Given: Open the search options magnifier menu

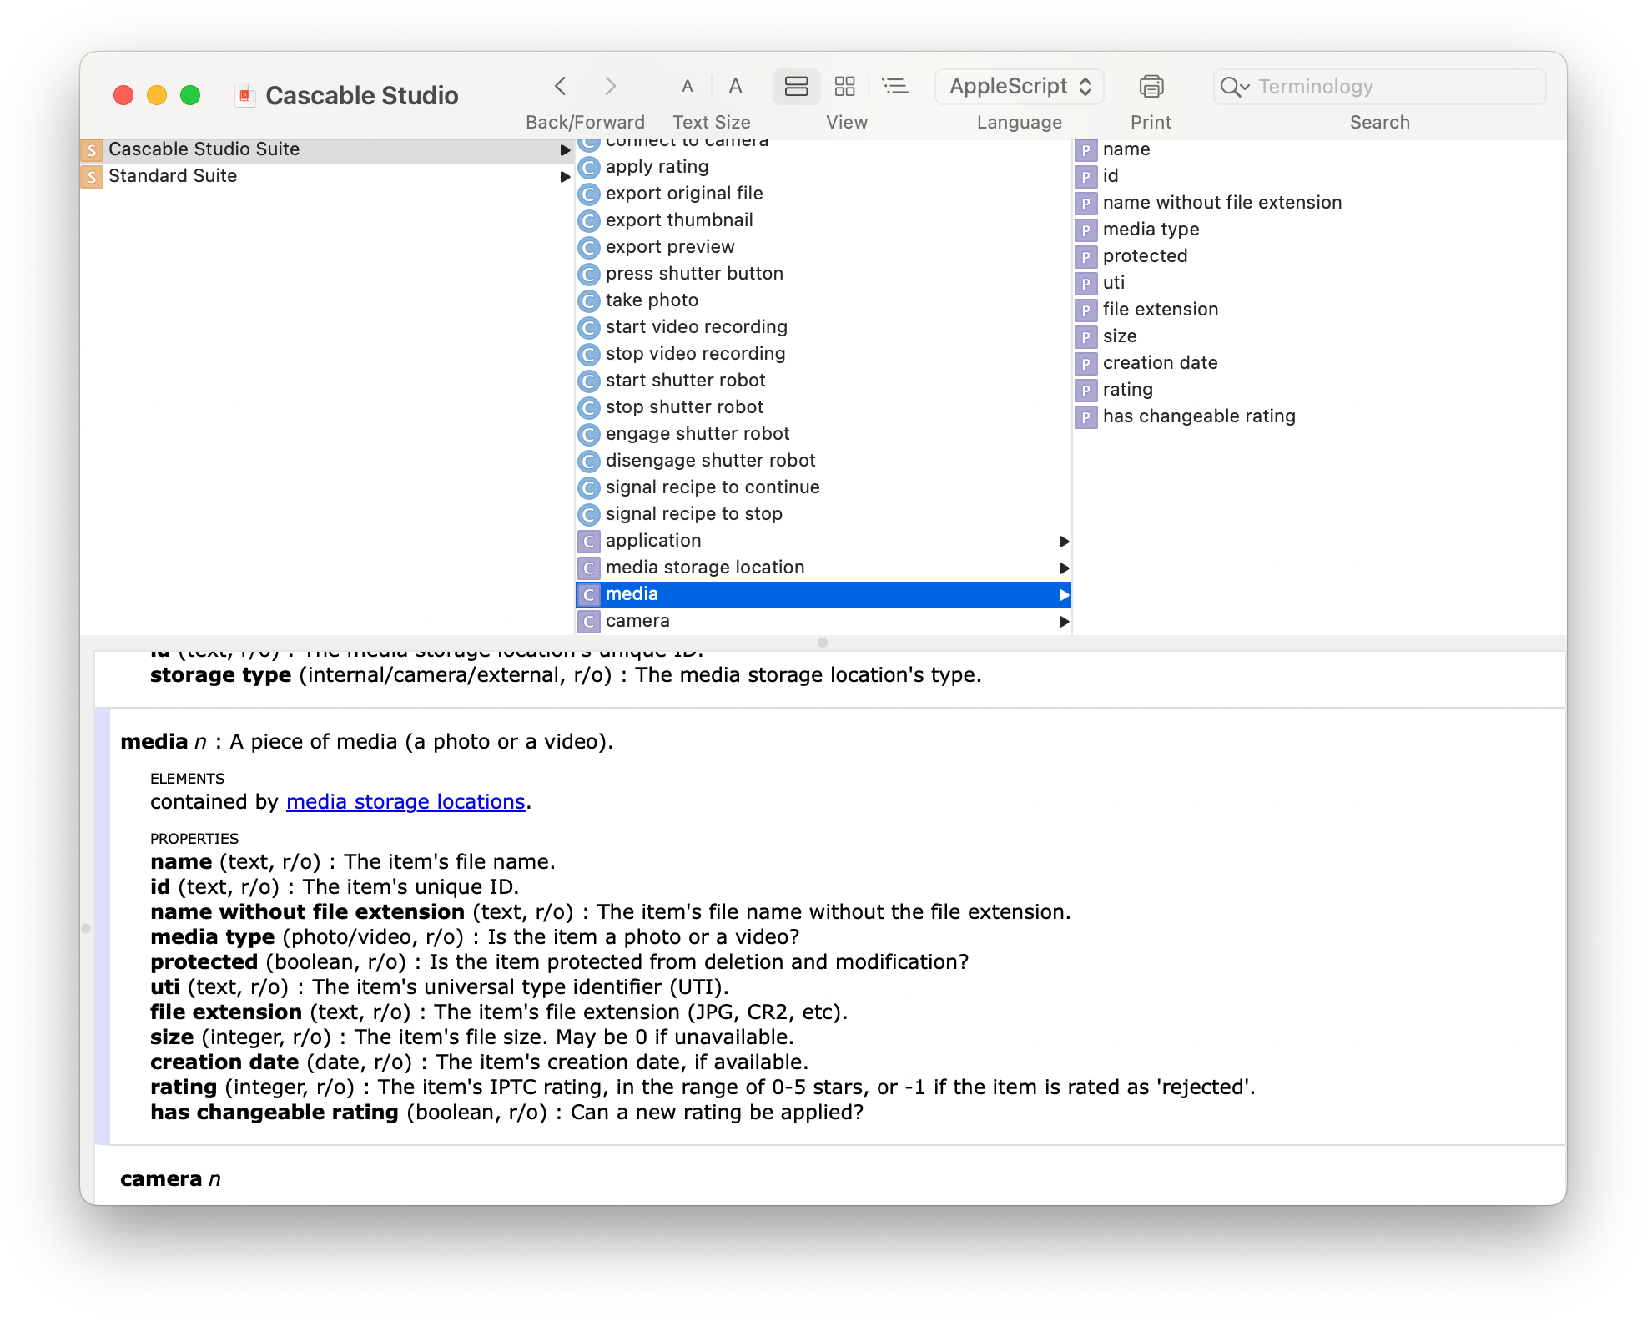Looking at the screenshot, I should [x=1234, y=87].
